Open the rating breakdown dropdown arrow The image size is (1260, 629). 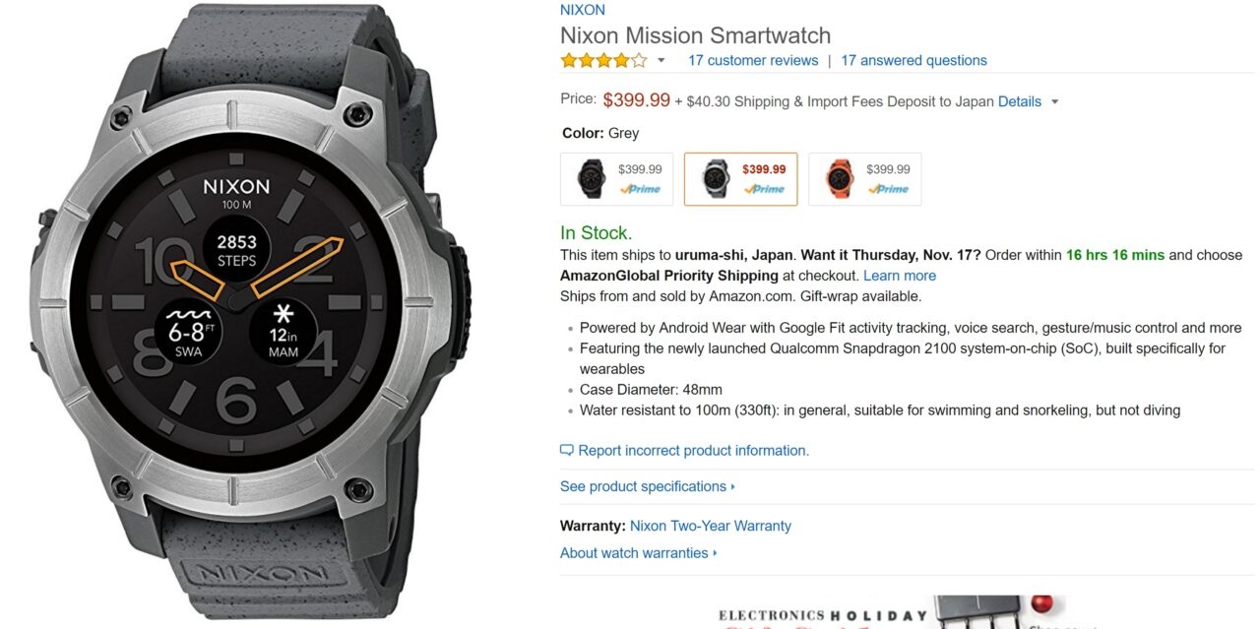coord(661,61)
